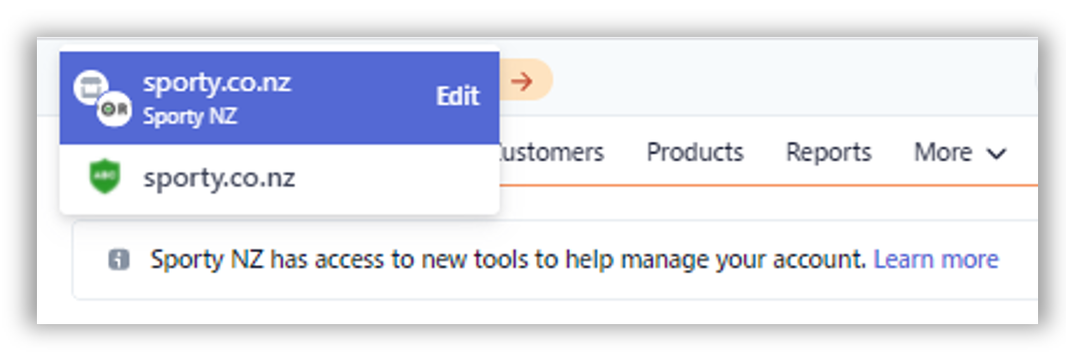1066x359 pixels.
Task: Click the Sporty NZ subtitle in the blue row
Action: click(x=190, y=117)
